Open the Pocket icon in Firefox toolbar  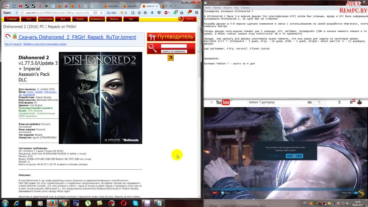(x=159, y=13)
